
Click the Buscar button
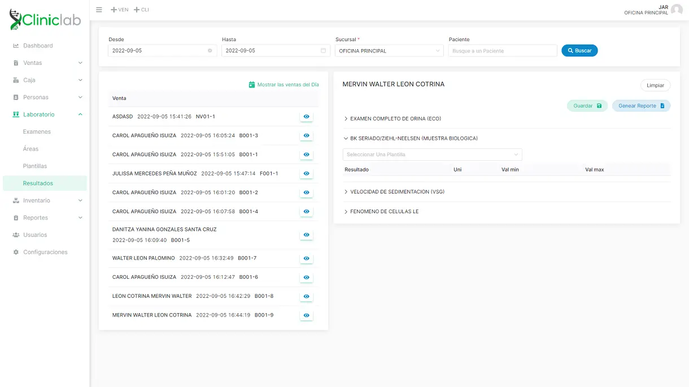coord(579,51)
